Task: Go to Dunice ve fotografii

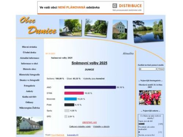Action: [29, 80]
